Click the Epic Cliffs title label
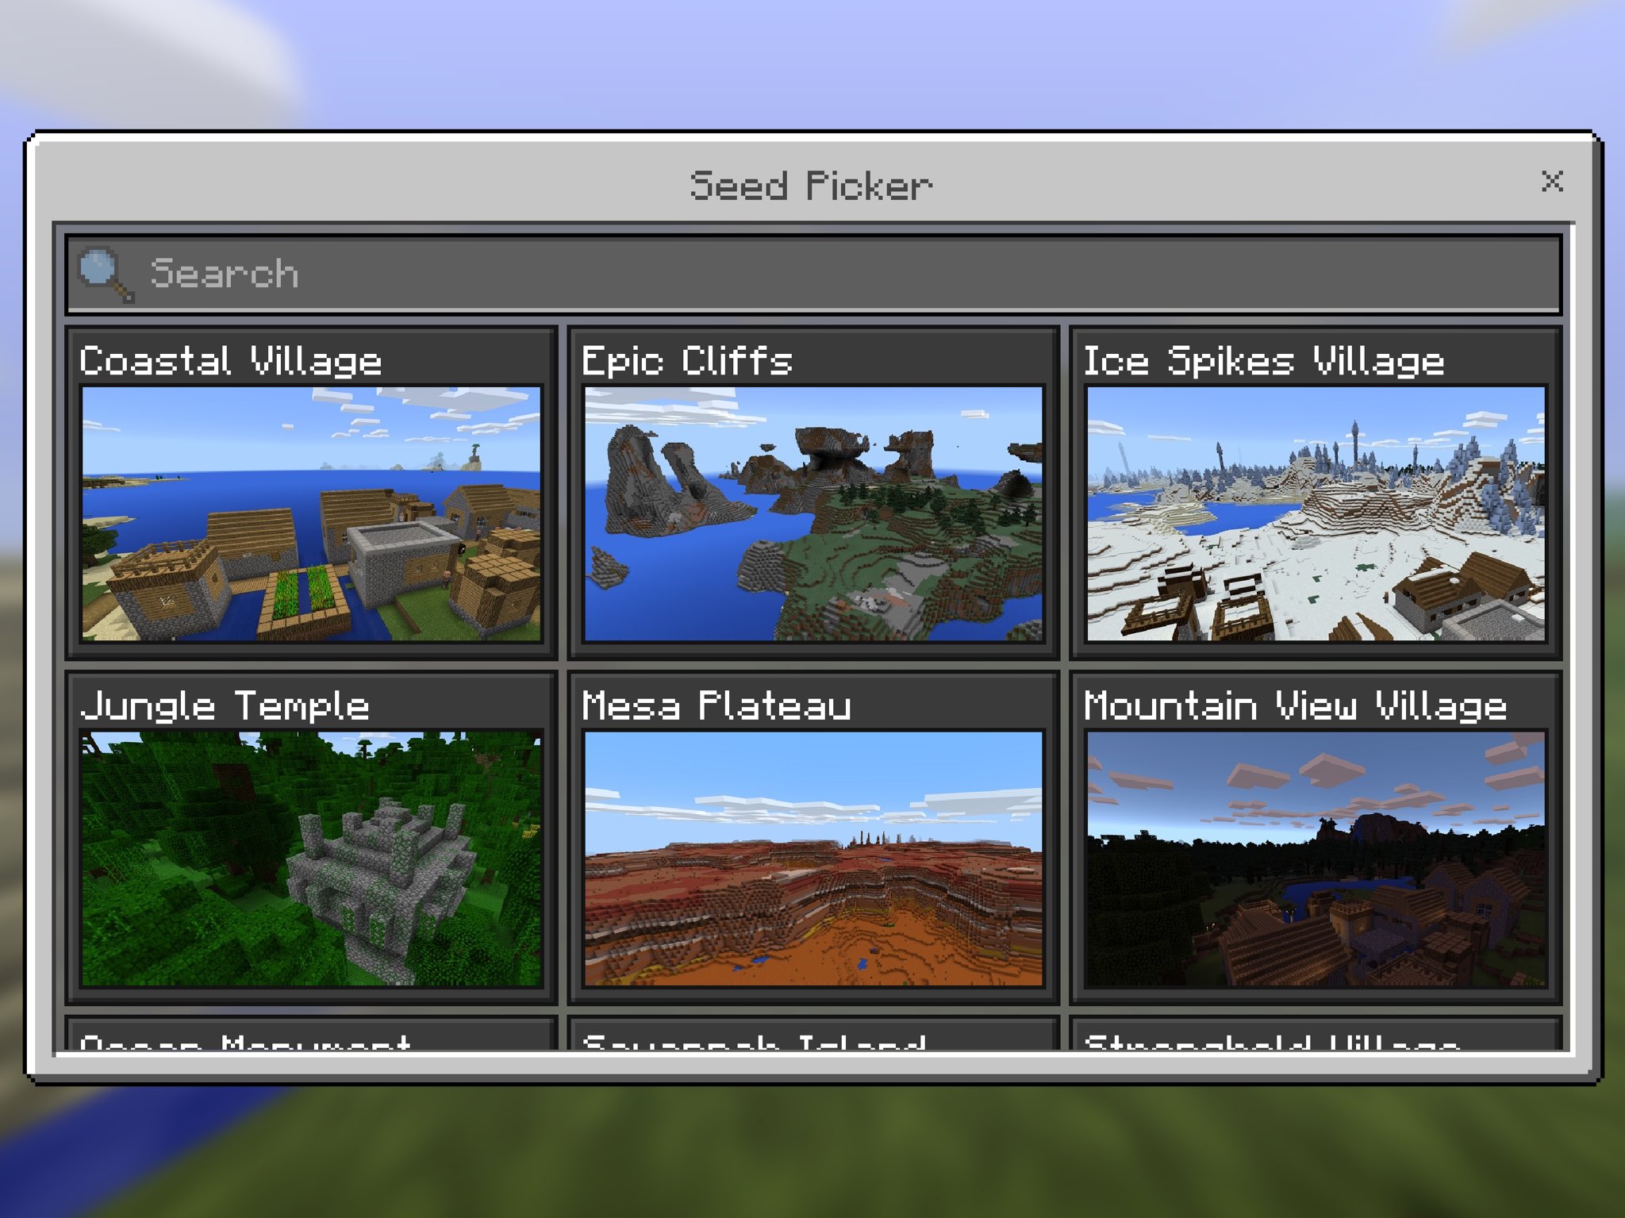The height and width of the screenshot is (1218, 1625). coord(684,361)
